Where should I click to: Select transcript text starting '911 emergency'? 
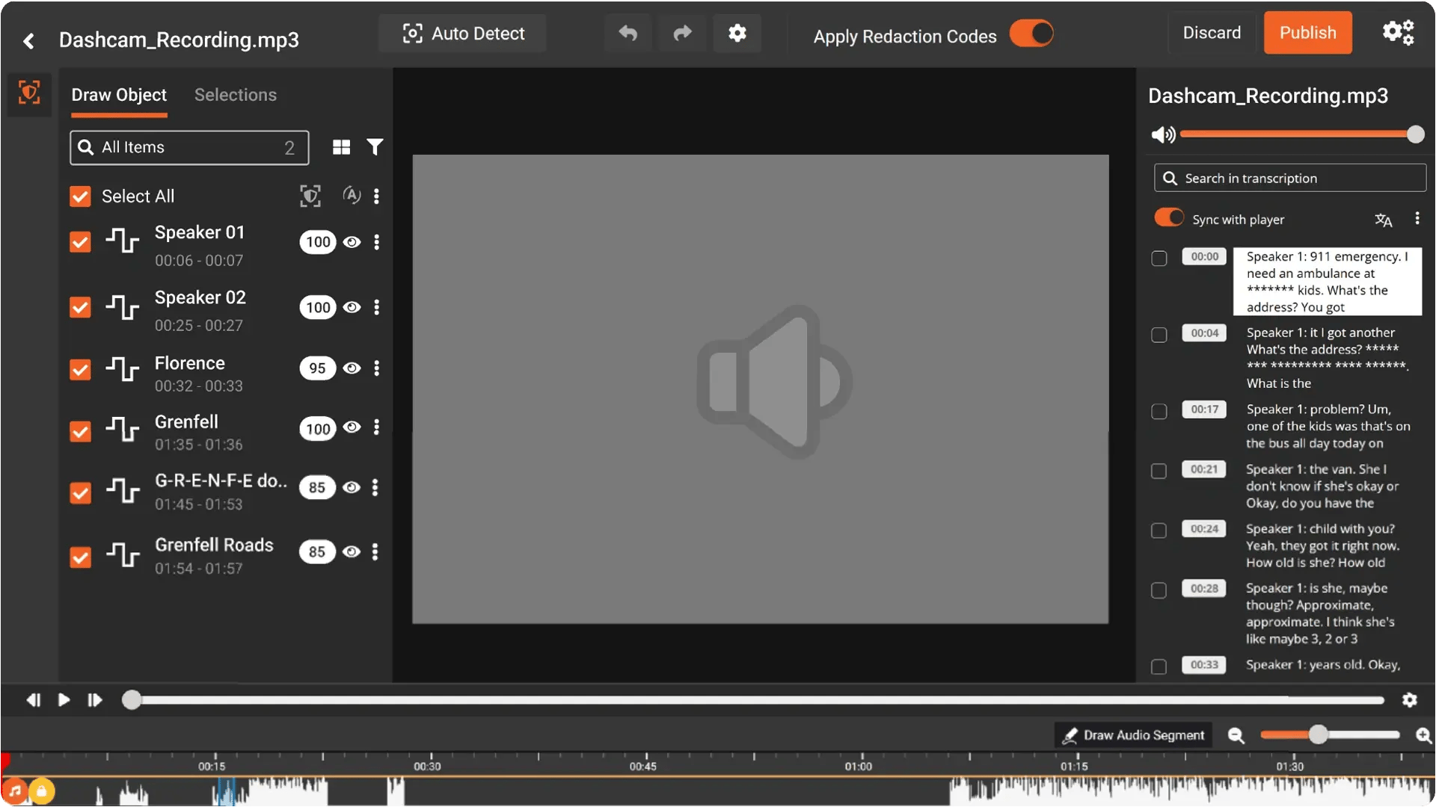point(1327,282)
